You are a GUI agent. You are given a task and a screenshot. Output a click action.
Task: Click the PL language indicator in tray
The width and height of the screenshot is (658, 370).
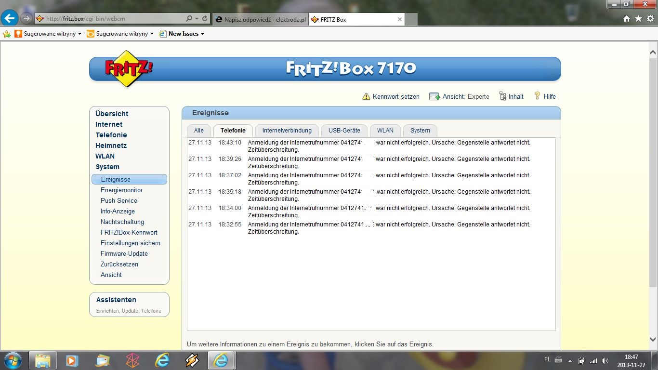coord(547,359)
